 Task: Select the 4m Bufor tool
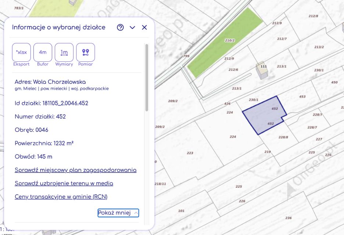[43, 53]
